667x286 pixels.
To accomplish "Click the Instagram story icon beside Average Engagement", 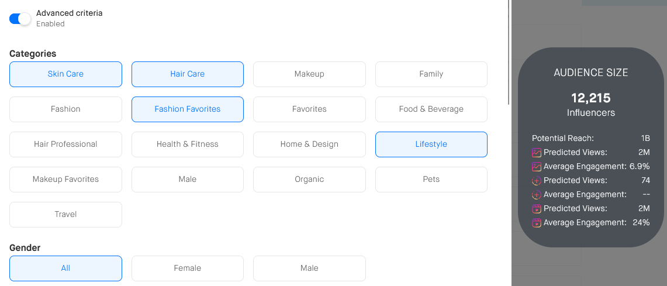I will point(537,195).
